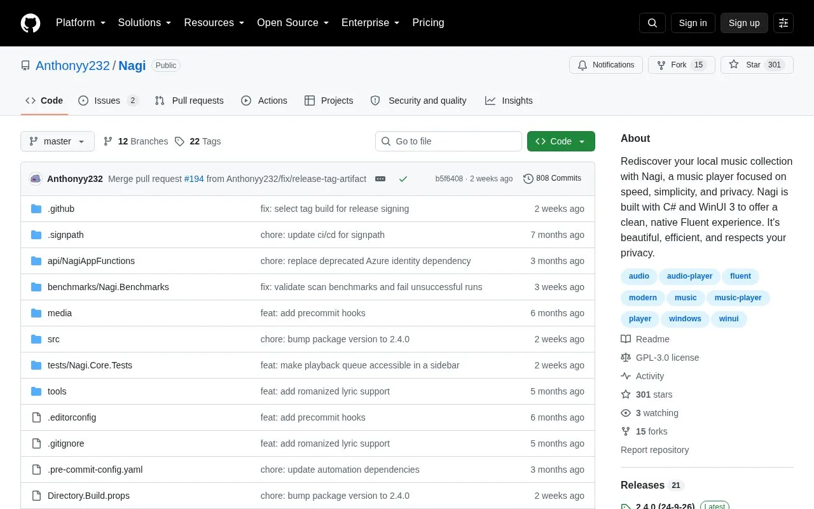Expand the Open Source menu
Viewport: 814px width, 509px height.
click(x=293, y=23)
